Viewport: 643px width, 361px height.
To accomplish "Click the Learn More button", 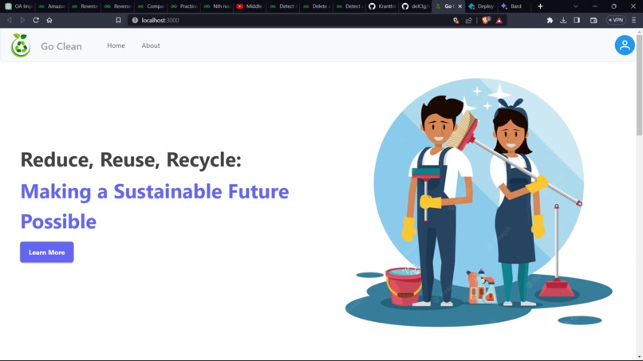I will click(47, 252).
